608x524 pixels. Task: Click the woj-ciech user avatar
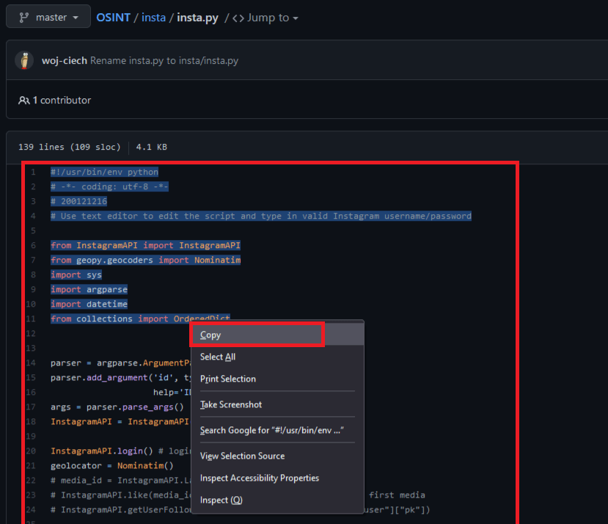(24, 61)
